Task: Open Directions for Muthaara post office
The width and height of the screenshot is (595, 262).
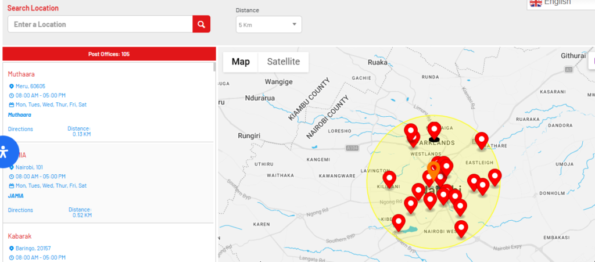Action: pyautogui.click(x=20, y=129)
